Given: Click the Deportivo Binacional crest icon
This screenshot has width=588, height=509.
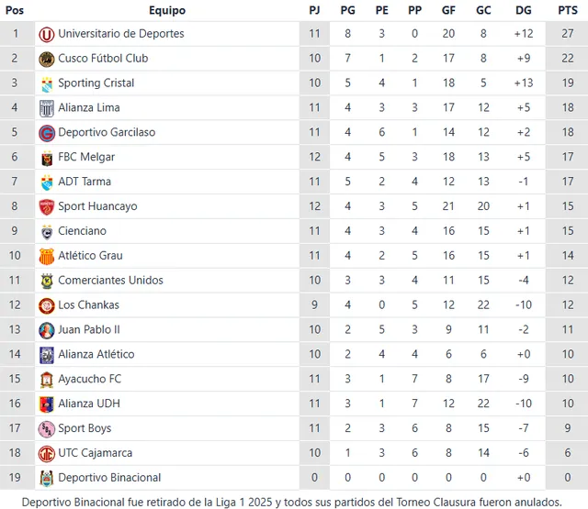Looking at the screenshot, I should coord(47,478).
